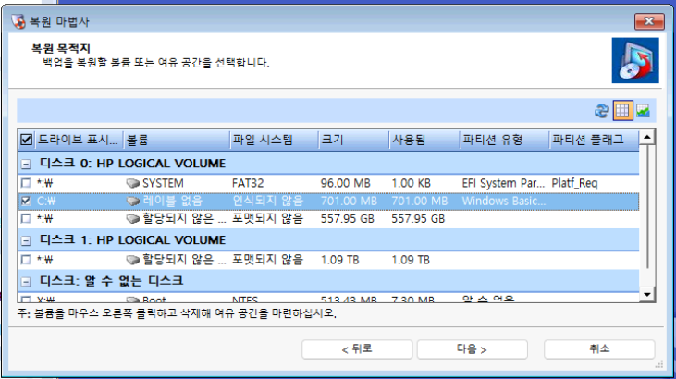Sort by 파티션 유형 column header
This screenshot has height=379, width=676.
pos(504,140)
